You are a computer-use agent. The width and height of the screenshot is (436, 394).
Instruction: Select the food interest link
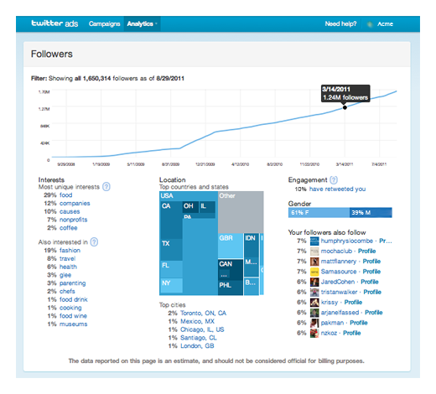[x=65, y=195]
